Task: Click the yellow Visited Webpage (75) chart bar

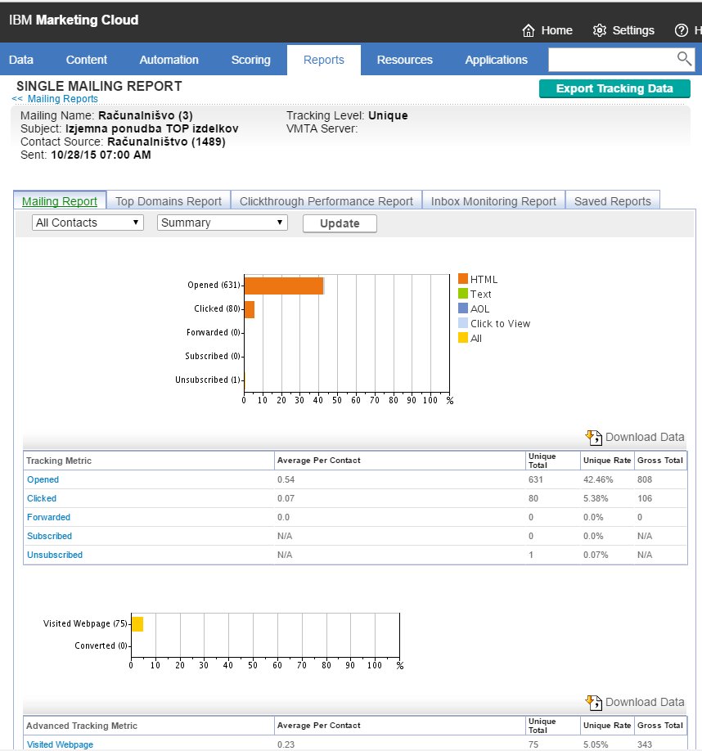Action: [x=137, y=624]
